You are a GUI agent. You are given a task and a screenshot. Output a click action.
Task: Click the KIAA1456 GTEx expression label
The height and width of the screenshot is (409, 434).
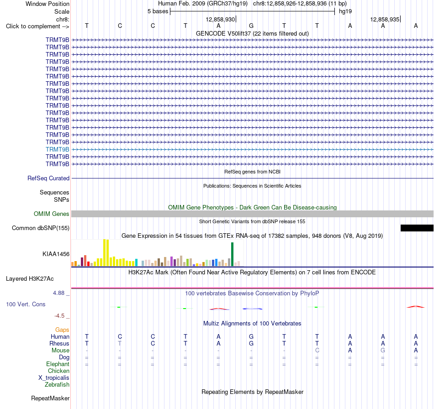pyautogui.click(x=56, y=254)
